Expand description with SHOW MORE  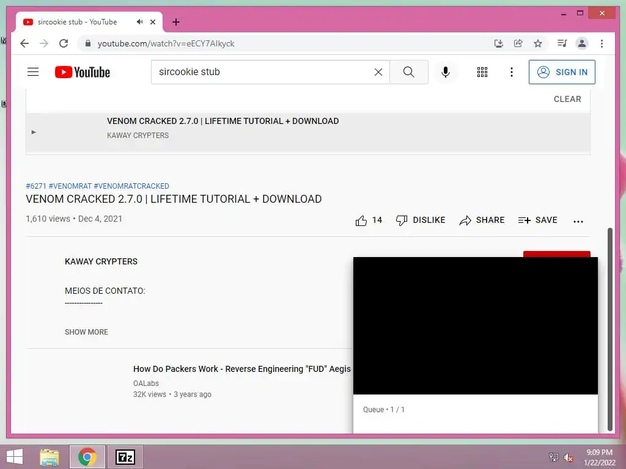click(86, 332)
